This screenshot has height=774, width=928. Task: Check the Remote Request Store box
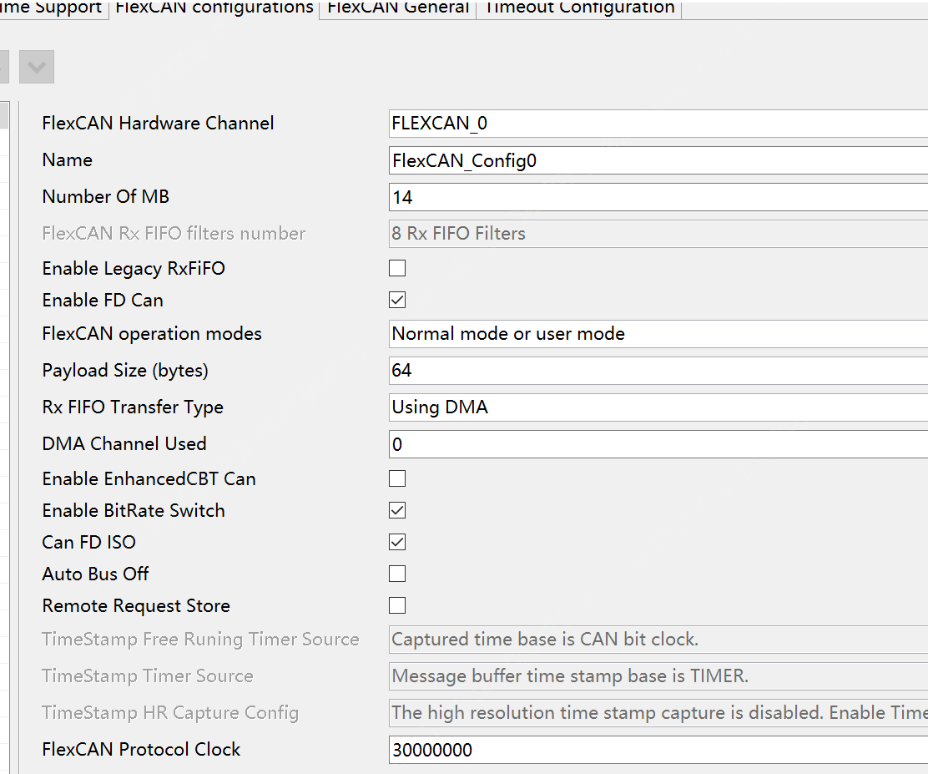coord(397,605)
